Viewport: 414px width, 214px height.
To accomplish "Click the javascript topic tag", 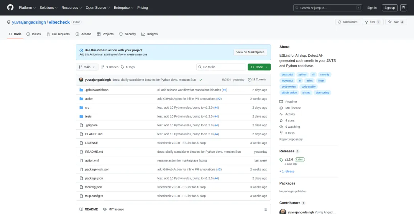I will pos(287,75).
